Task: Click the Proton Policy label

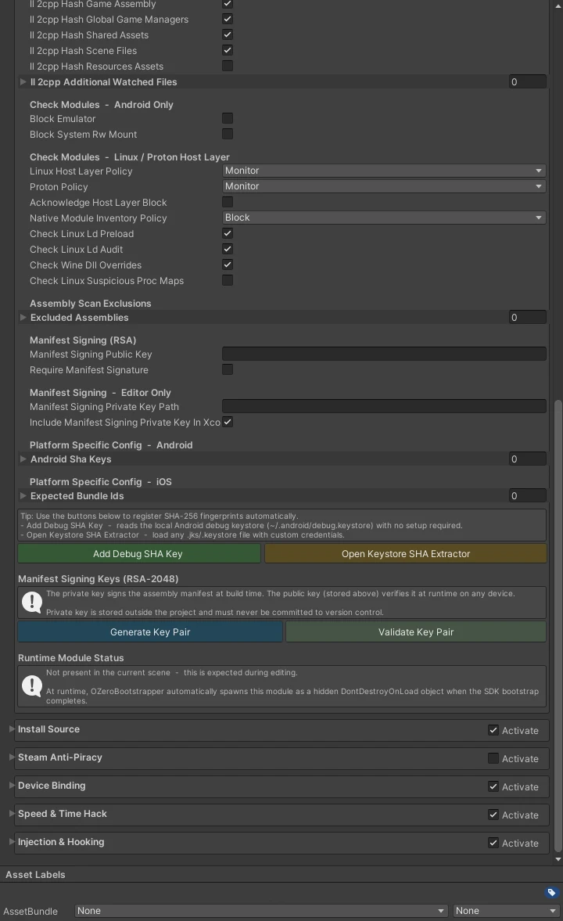Action: click(59, 187)
